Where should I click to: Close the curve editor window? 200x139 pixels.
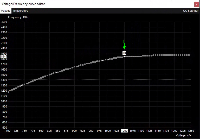[197, 4]
